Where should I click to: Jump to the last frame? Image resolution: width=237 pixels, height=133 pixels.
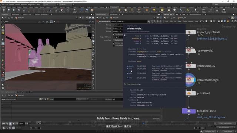pyautogui.click(x=17, y=124)
